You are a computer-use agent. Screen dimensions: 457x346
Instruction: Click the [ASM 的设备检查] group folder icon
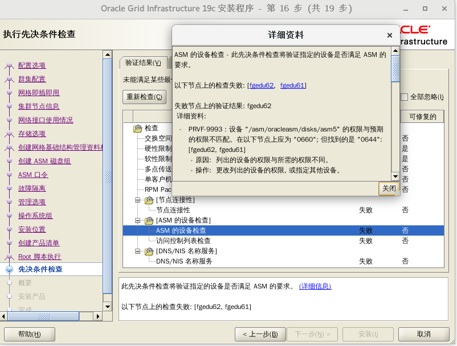click(x=149, y=221)
